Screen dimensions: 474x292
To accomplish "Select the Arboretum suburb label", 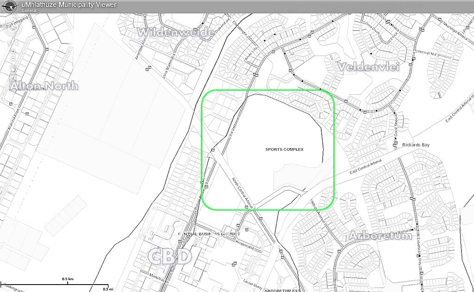I will [380, 236].
